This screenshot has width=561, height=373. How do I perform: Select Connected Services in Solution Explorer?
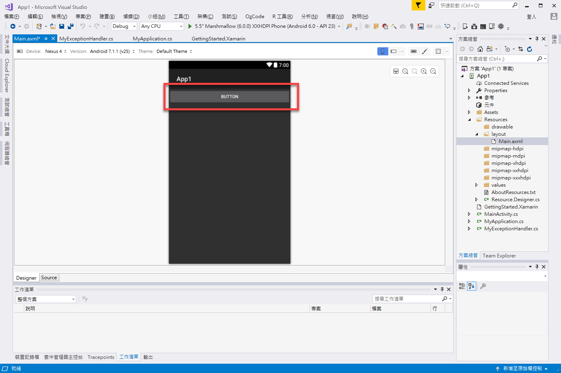pos(506,83)
